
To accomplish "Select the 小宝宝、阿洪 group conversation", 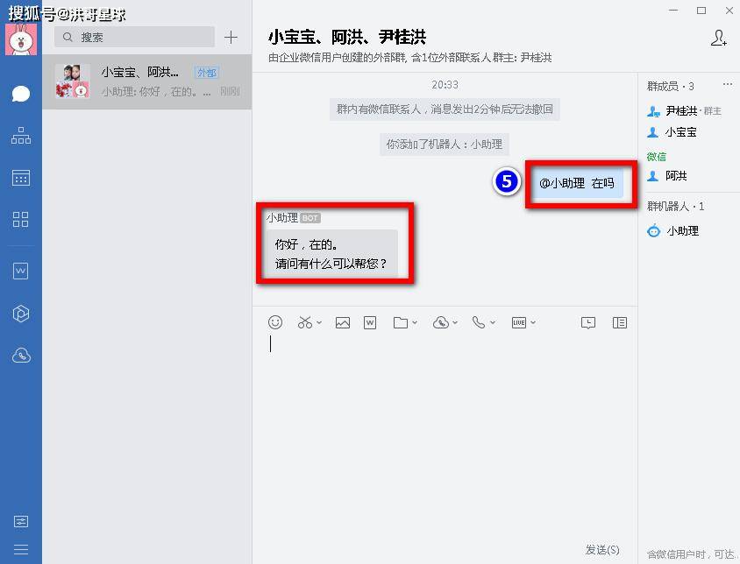I will pyautogui.click(x=146, y=81).
